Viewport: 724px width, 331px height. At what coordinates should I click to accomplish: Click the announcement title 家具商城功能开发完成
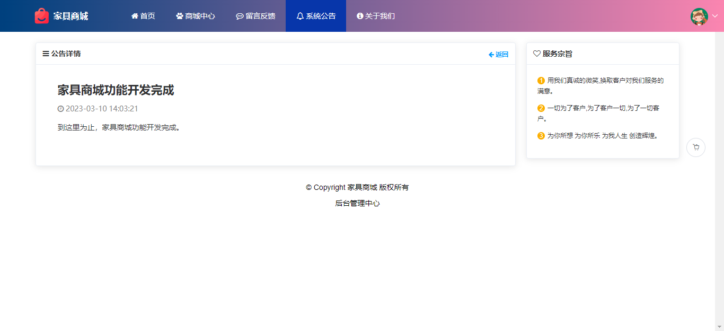point(116,90)
